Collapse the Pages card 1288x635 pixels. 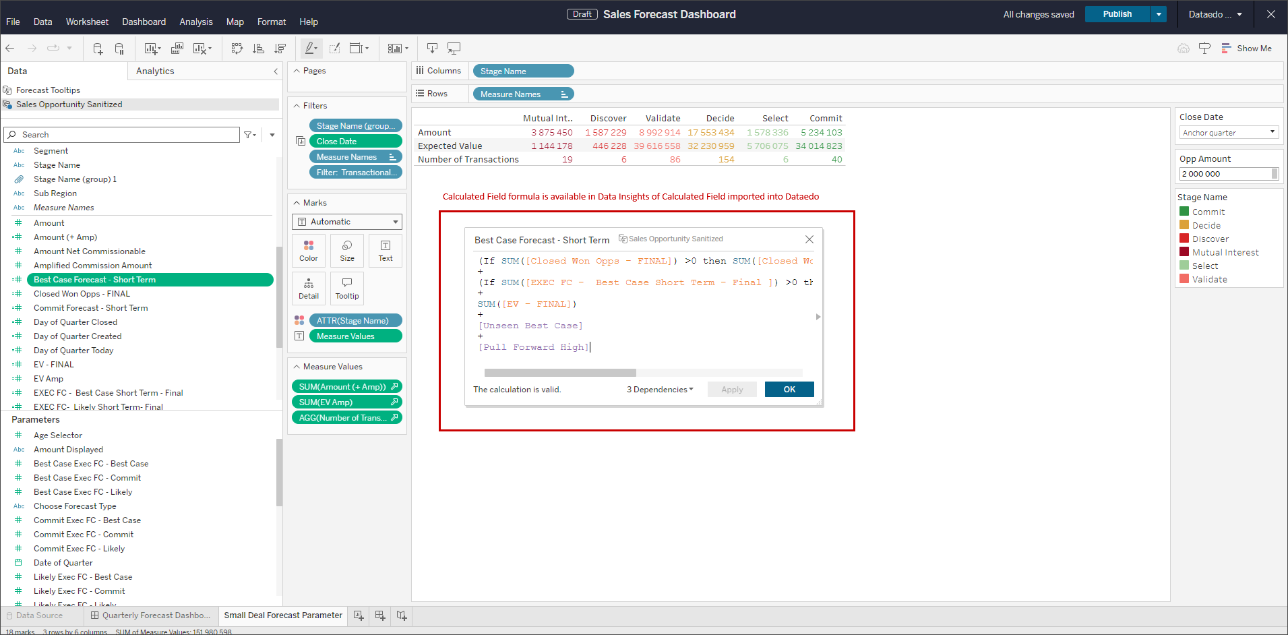(x=297, y=71)
